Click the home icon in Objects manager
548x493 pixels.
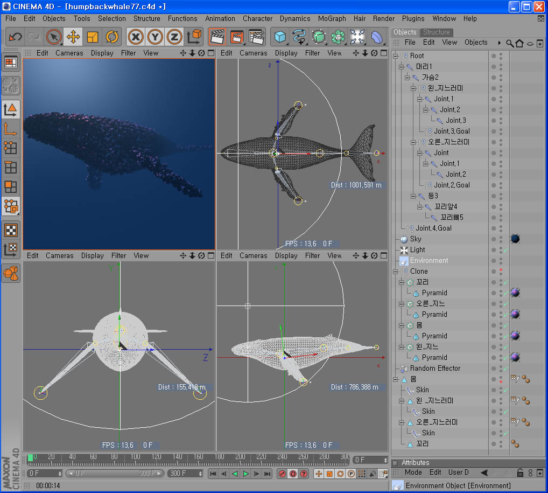click(x=519, y=43)
